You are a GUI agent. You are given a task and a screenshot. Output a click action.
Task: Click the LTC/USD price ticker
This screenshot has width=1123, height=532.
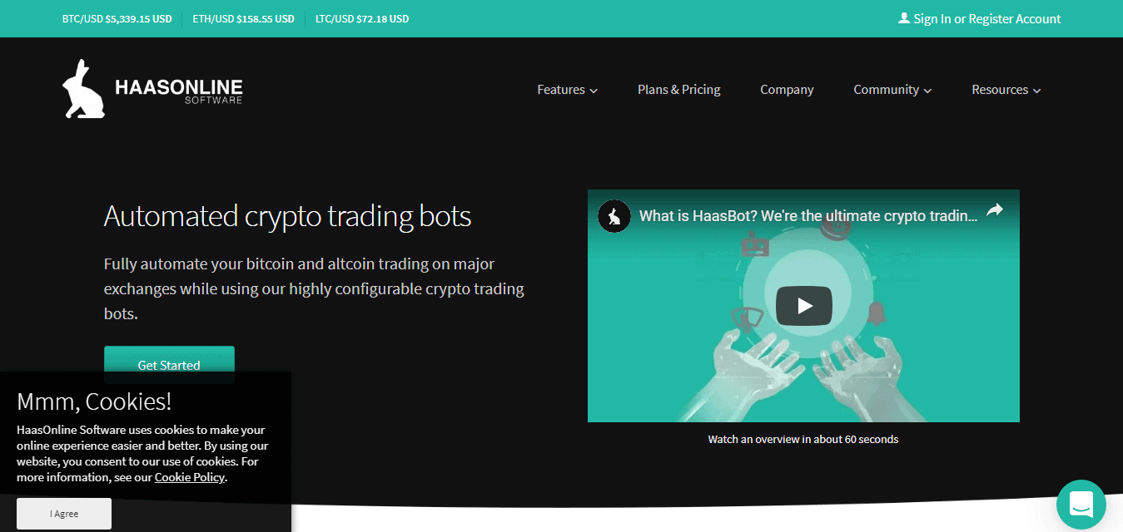coord(362,18)
